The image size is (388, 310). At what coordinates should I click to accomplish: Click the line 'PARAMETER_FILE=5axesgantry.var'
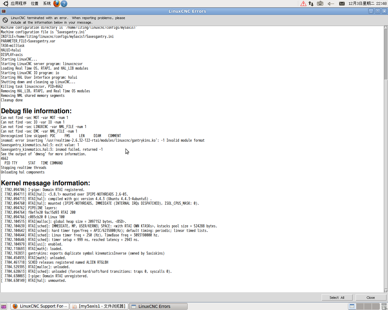pos(28,41)
